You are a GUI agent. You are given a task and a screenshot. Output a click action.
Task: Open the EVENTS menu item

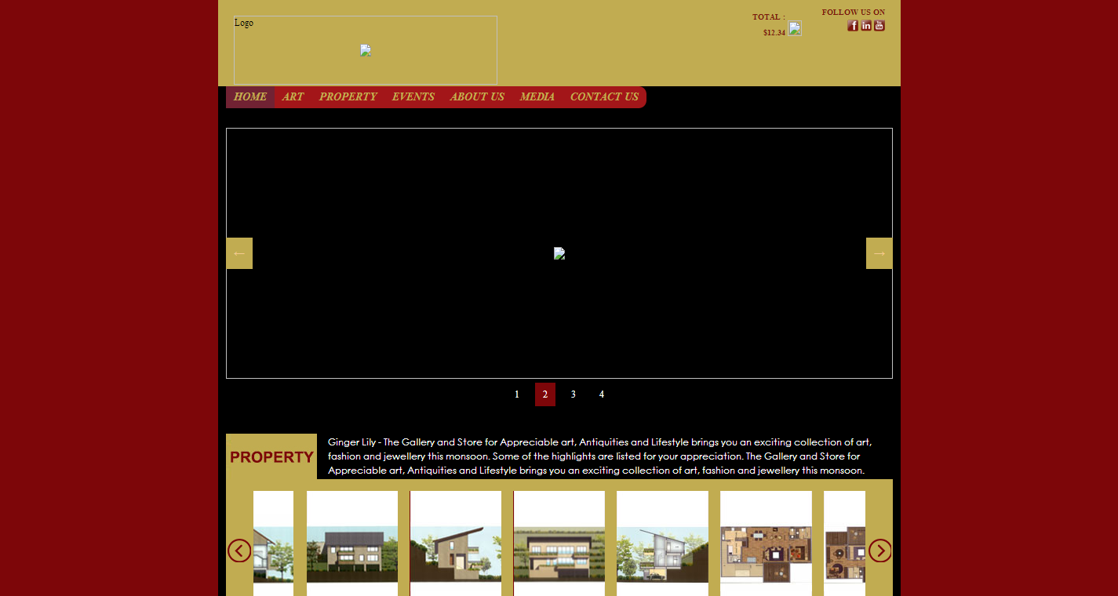(413, 97)
